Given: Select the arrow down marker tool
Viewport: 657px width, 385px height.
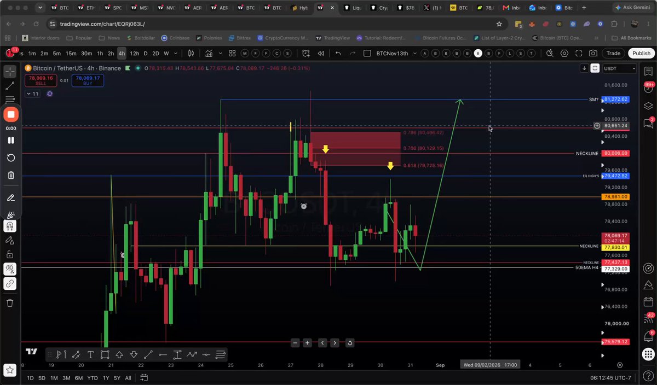Looking at the screenshot, I should tap(134, 354).
